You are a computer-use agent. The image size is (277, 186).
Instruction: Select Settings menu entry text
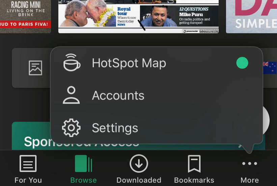pos(115,128)
